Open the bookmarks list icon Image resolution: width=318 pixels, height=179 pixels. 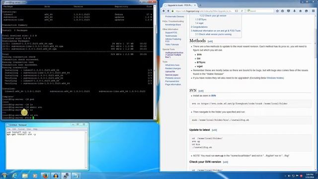pyautogui.click(x=283, y=11)
